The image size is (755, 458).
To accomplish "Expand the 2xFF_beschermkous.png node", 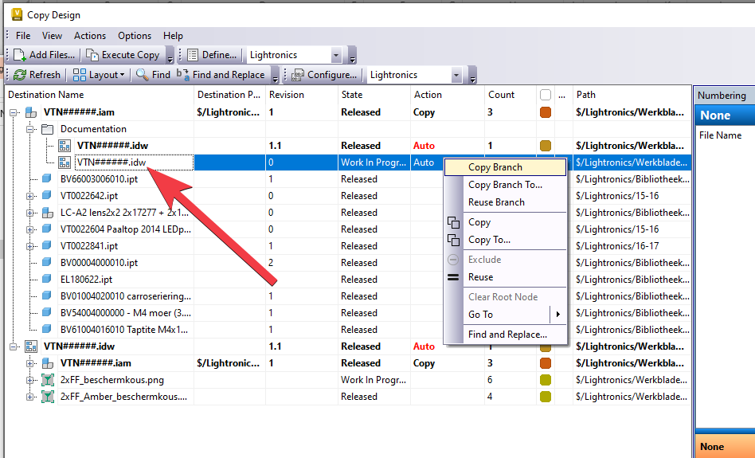I will 29,380.
